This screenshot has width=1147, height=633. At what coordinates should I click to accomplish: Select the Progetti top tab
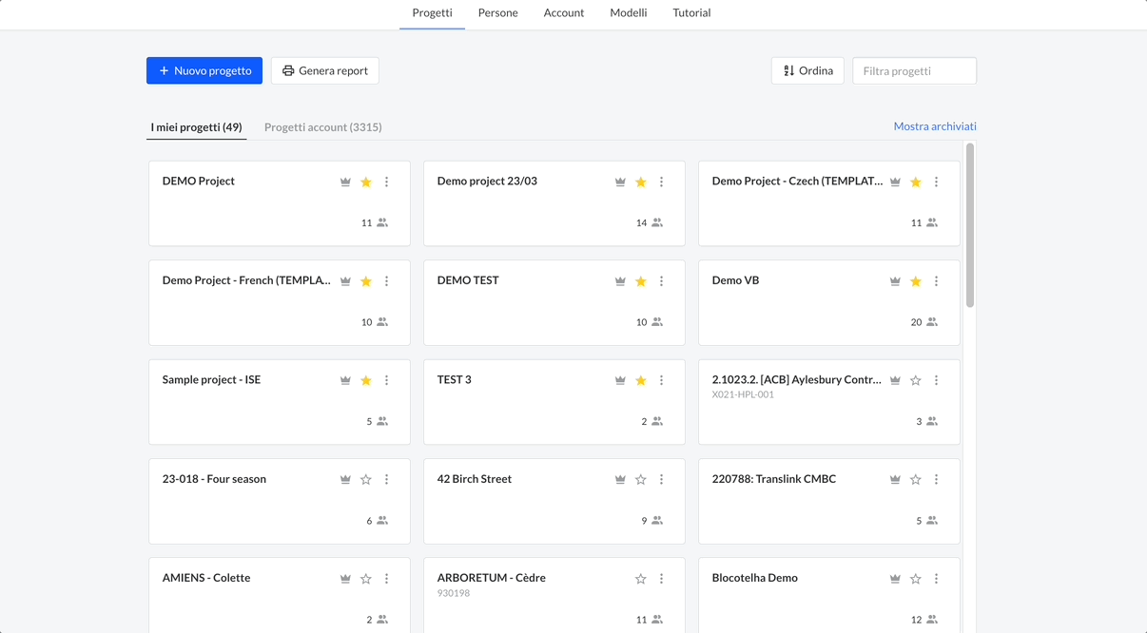tap(432, 13)
